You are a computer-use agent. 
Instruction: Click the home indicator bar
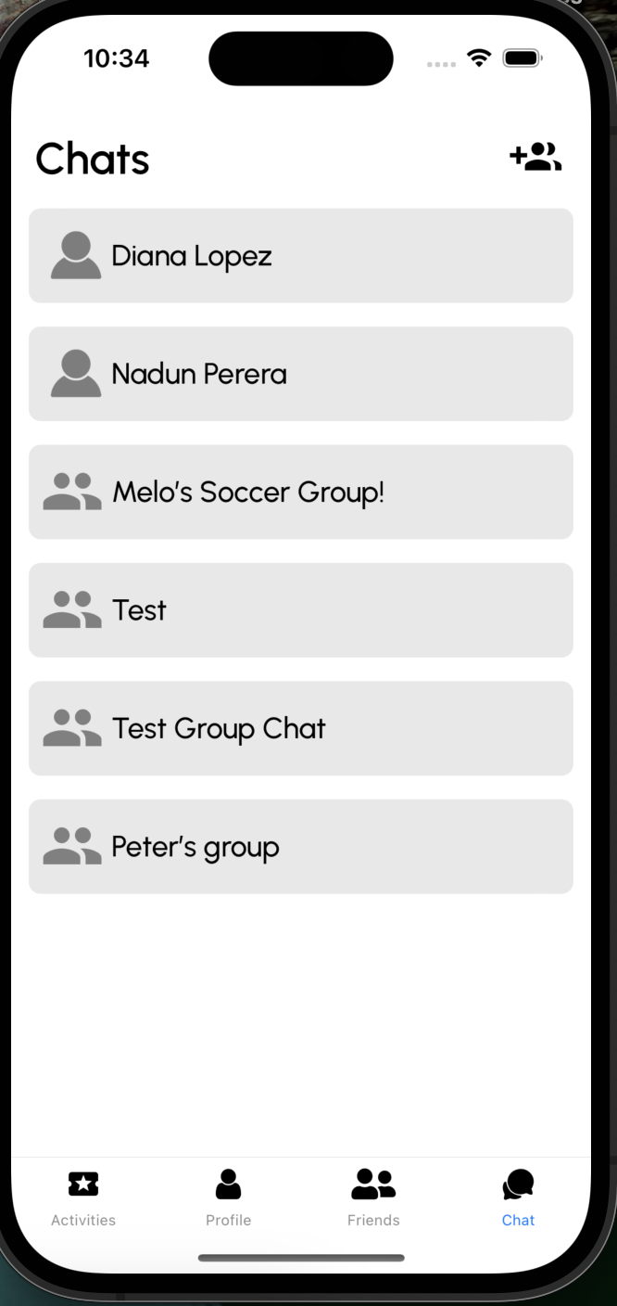click(301, 1258)
